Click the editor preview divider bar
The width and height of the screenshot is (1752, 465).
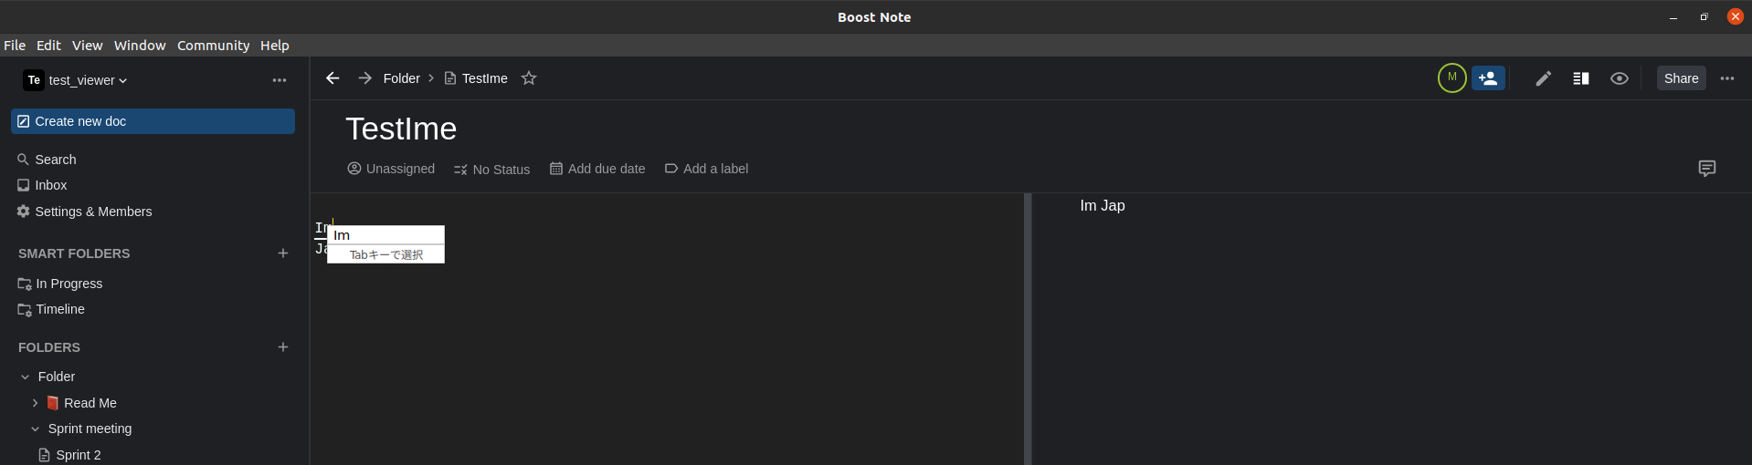(1028, 329)
